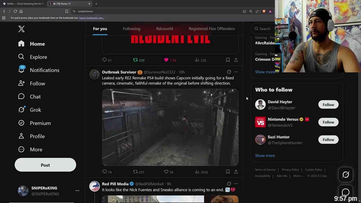Open Ads info footer link
Image resolution: width=361 pixels, height=203 pixels.
[x=282, y=176]
